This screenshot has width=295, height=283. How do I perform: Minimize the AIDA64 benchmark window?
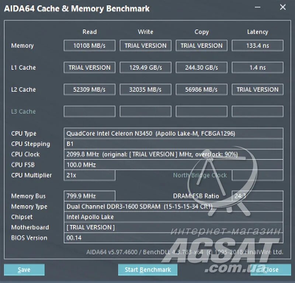[257, 7]
